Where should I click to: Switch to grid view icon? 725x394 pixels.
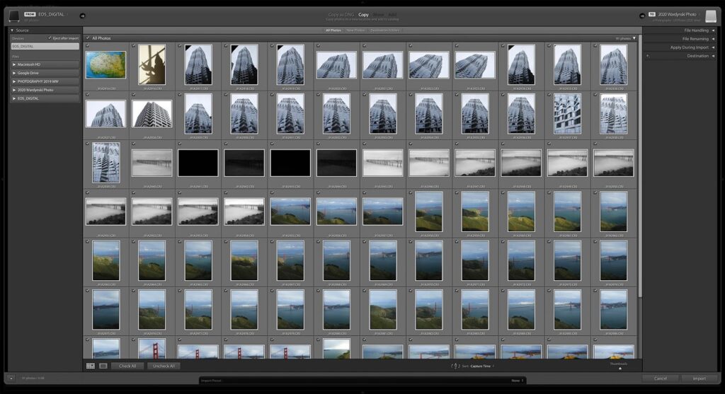click(91, 366)
